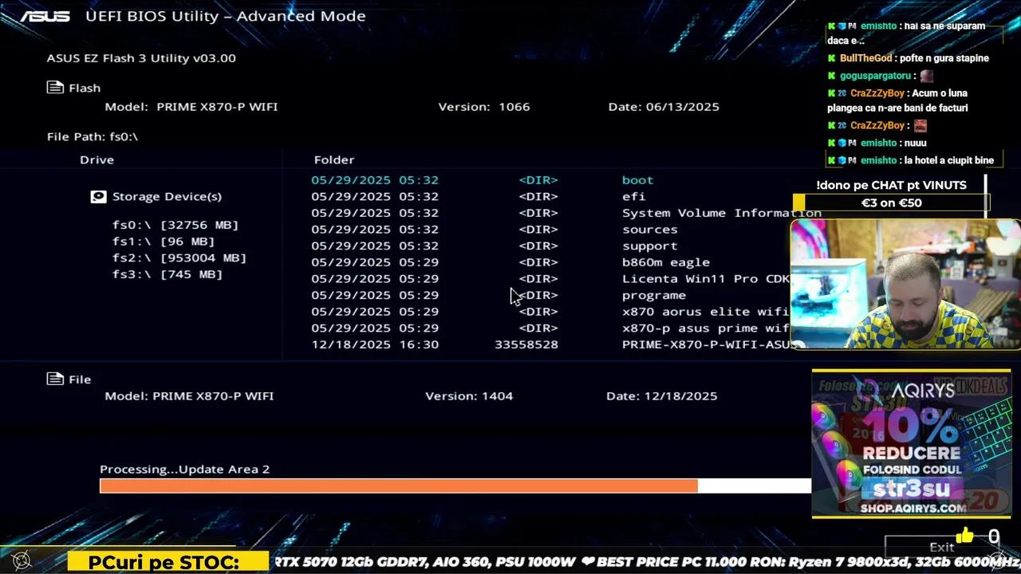Open the sources folder
This screenshot has height=574, width=1021.
(x=650, y=230)
